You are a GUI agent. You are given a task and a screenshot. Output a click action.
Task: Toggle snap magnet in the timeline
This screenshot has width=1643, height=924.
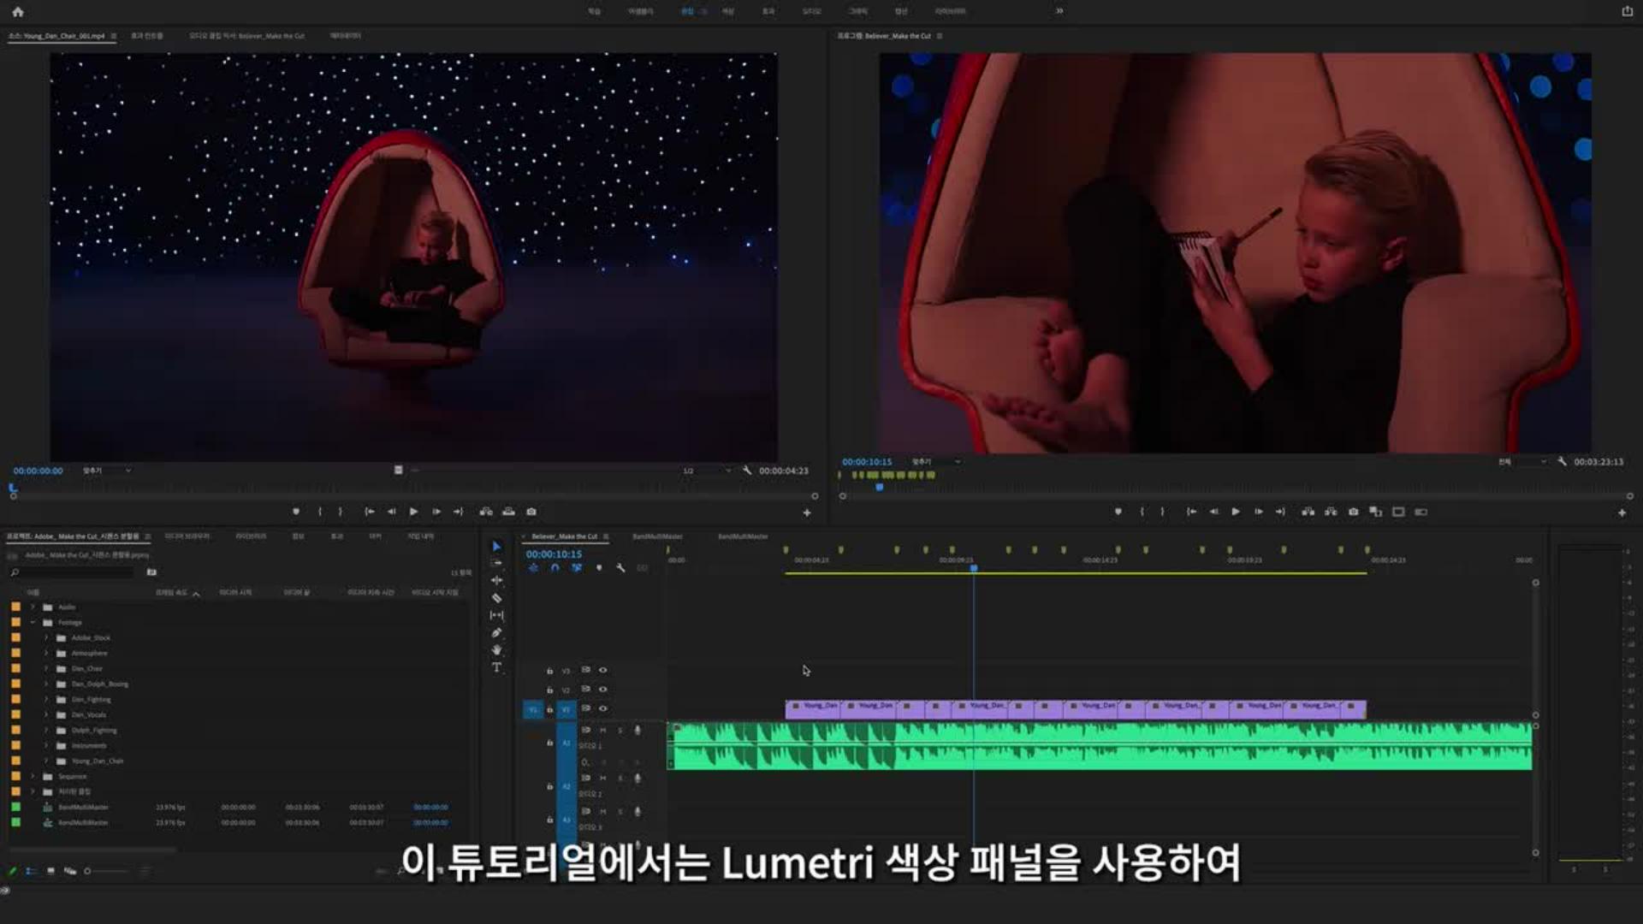[555, 568]
